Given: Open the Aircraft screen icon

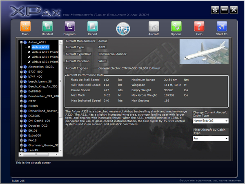Looking at the screenshot, I should [x=154, y=26].
